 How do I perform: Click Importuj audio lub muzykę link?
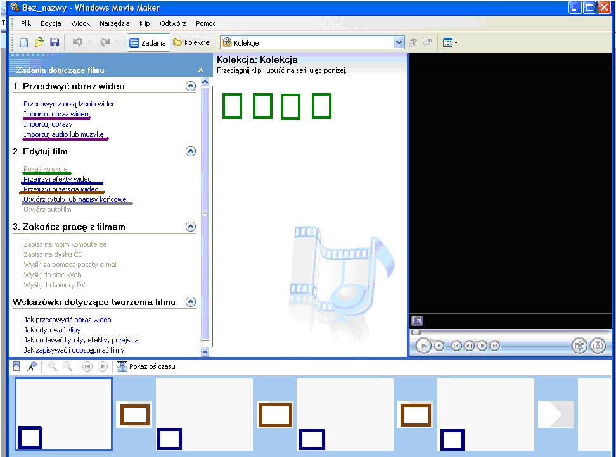tap(63, 134)
